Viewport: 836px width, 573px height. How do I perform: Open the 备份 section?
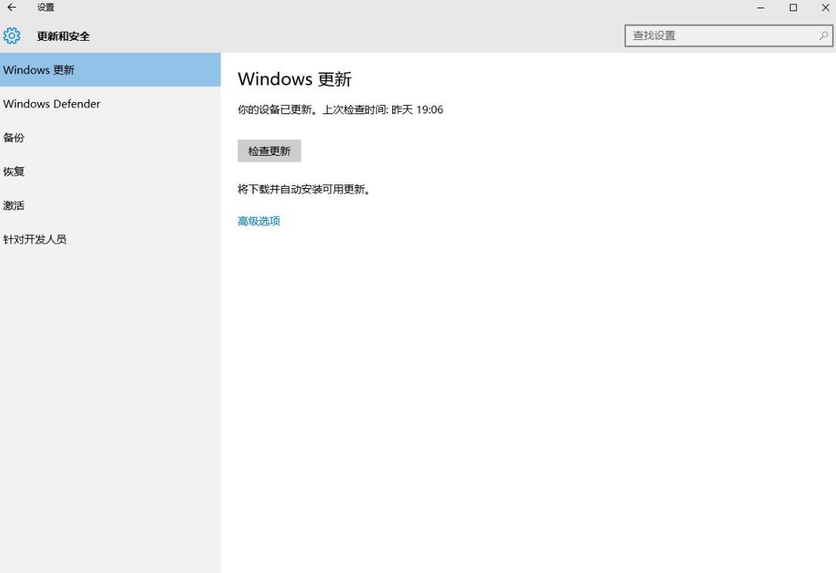[x=110, y=138]
